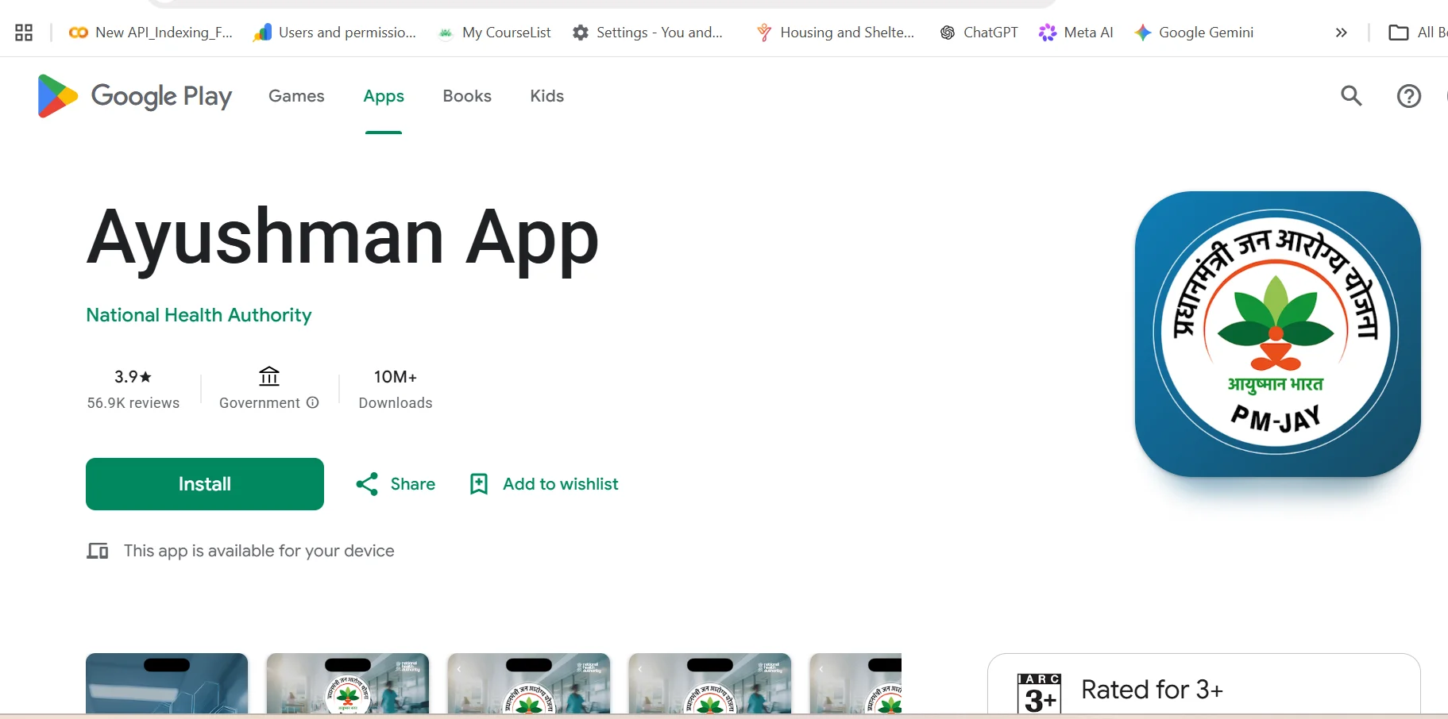Open the New API_Indexing bookmark
The height and width of the screenshot is (719, 1448).
151,33
